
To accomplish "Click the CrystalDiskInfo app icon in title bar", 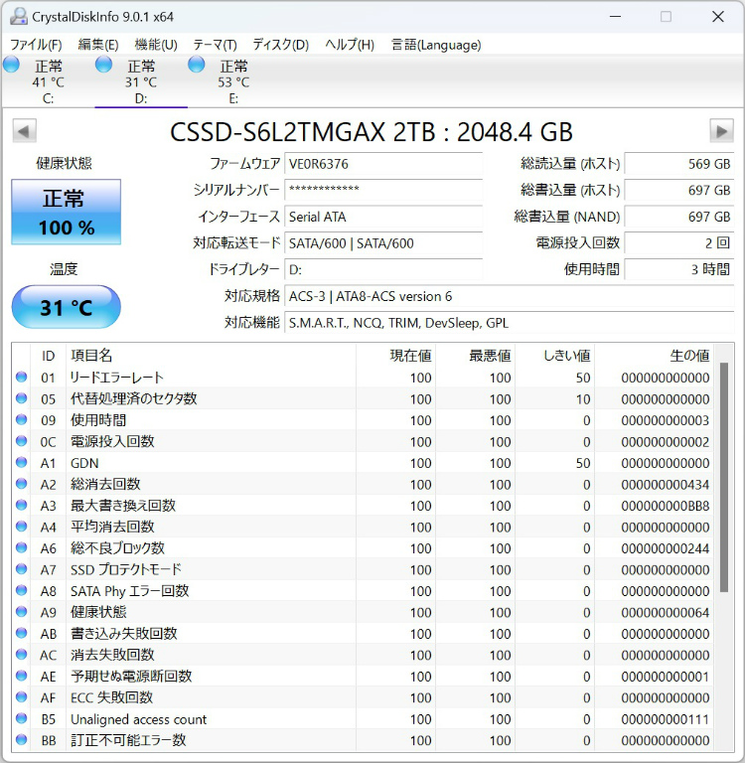I will tap(19, 17).
